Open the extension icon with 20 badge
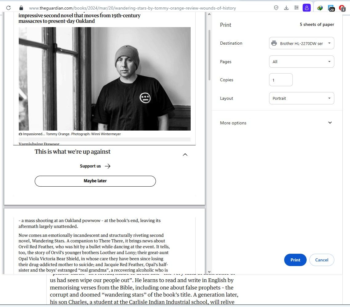Image resolution: width=350 pixels, height=307 pixels. [331, 8]
